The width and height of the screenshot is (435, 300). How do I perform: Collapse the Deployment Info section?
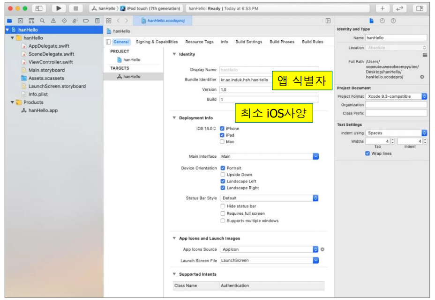click(x=174, y=118)
